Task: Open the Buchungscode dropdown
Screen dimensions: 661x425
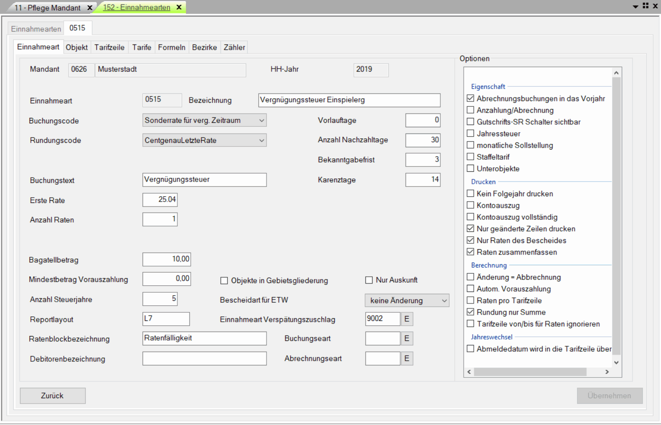Action: (261, 121)
